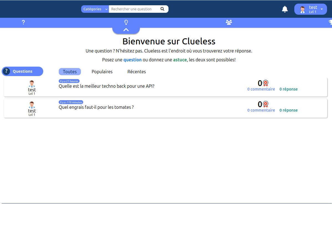Click the award badge on the API question
This screenshot has width=332, height=249.
tap(265, 83)
